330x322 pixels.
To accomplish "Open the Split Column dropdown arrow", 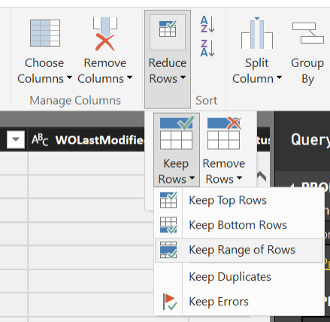I will point(279,77).
